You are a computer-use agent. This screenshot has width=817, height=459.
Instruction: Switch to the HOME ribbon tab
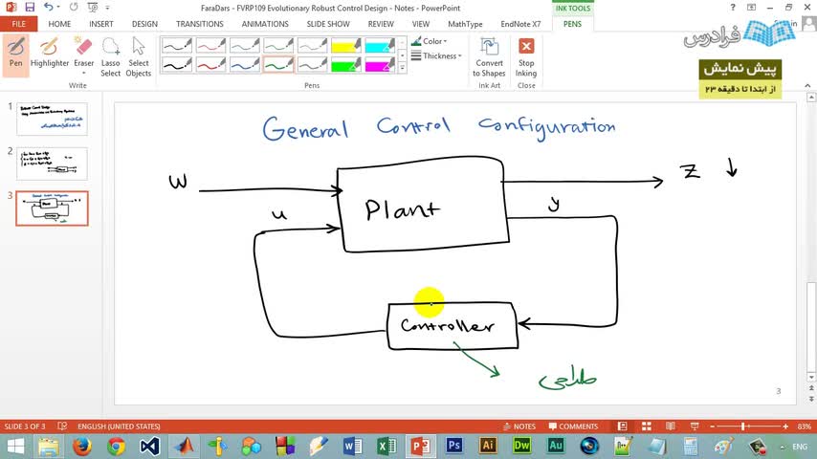coord(59,24)
